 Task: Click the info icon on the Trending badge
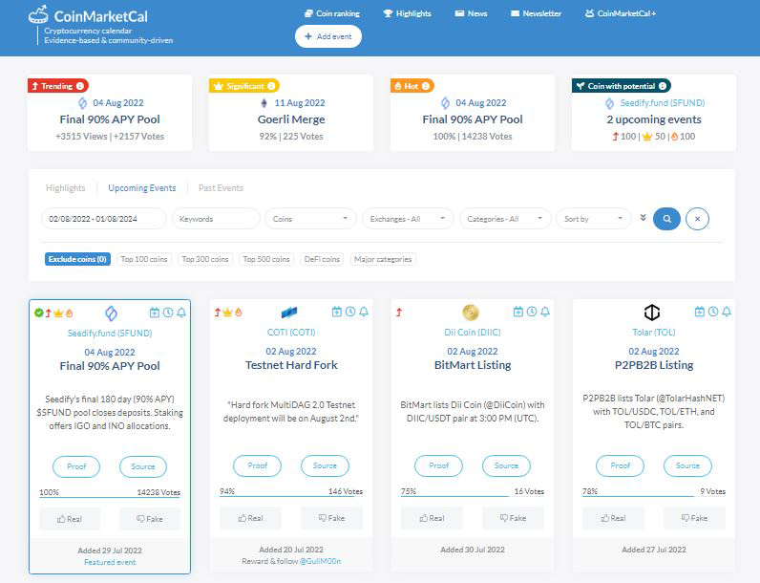(80, 86)
